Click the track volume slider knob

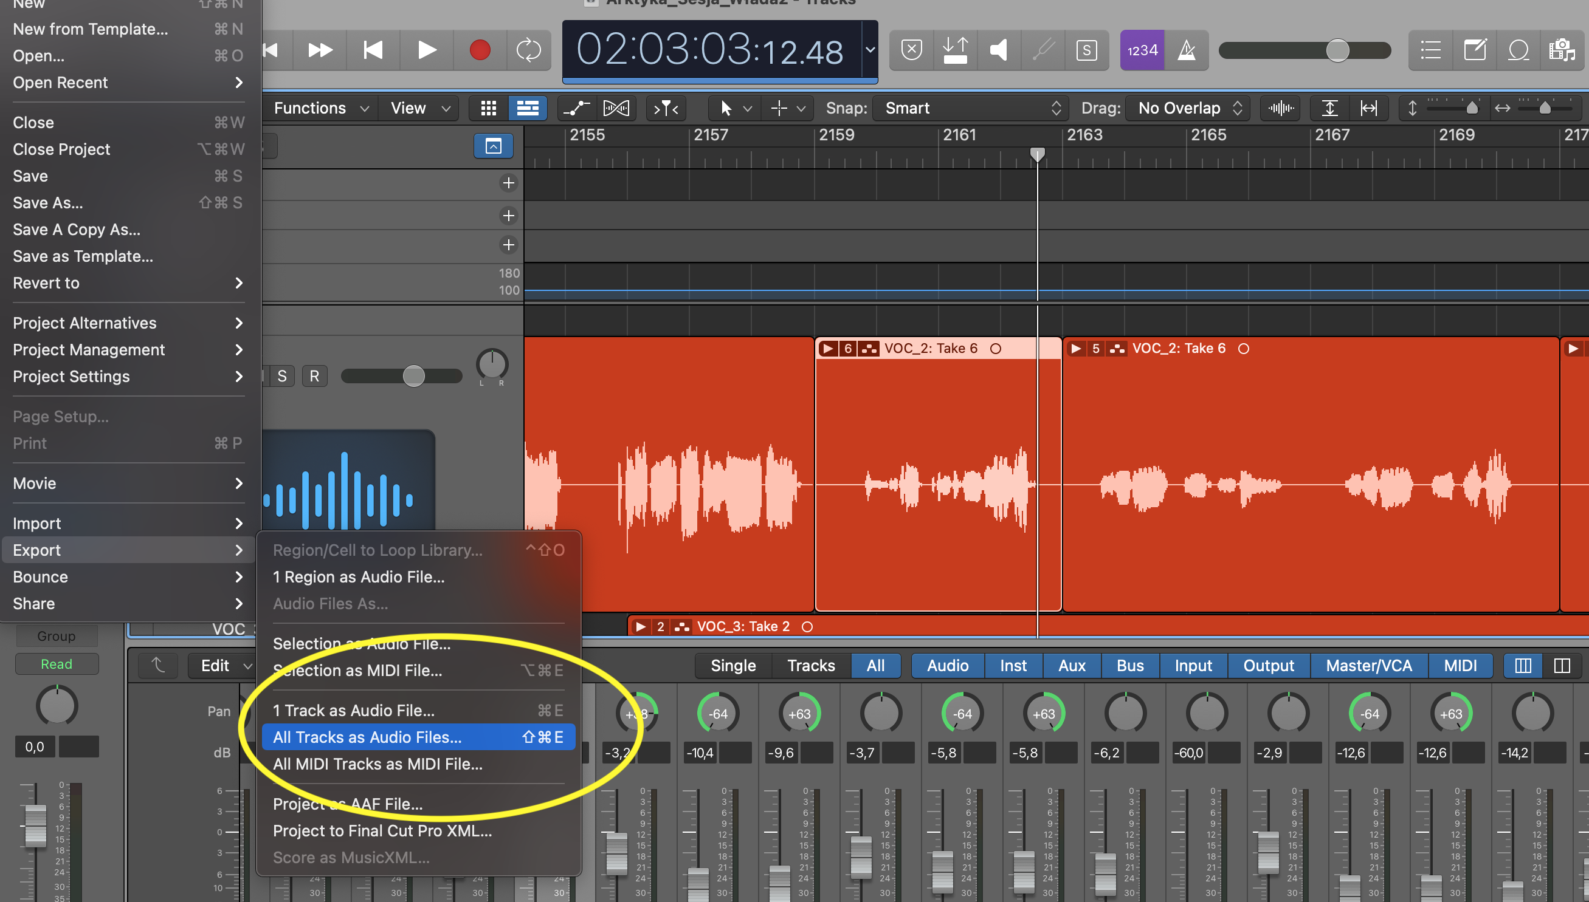[413, 375]
